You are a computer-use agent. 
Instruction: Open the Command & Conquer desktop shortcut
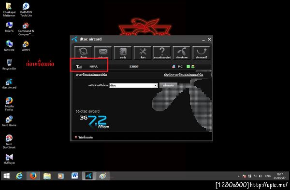pyautogui.click(x=26, y=29)
